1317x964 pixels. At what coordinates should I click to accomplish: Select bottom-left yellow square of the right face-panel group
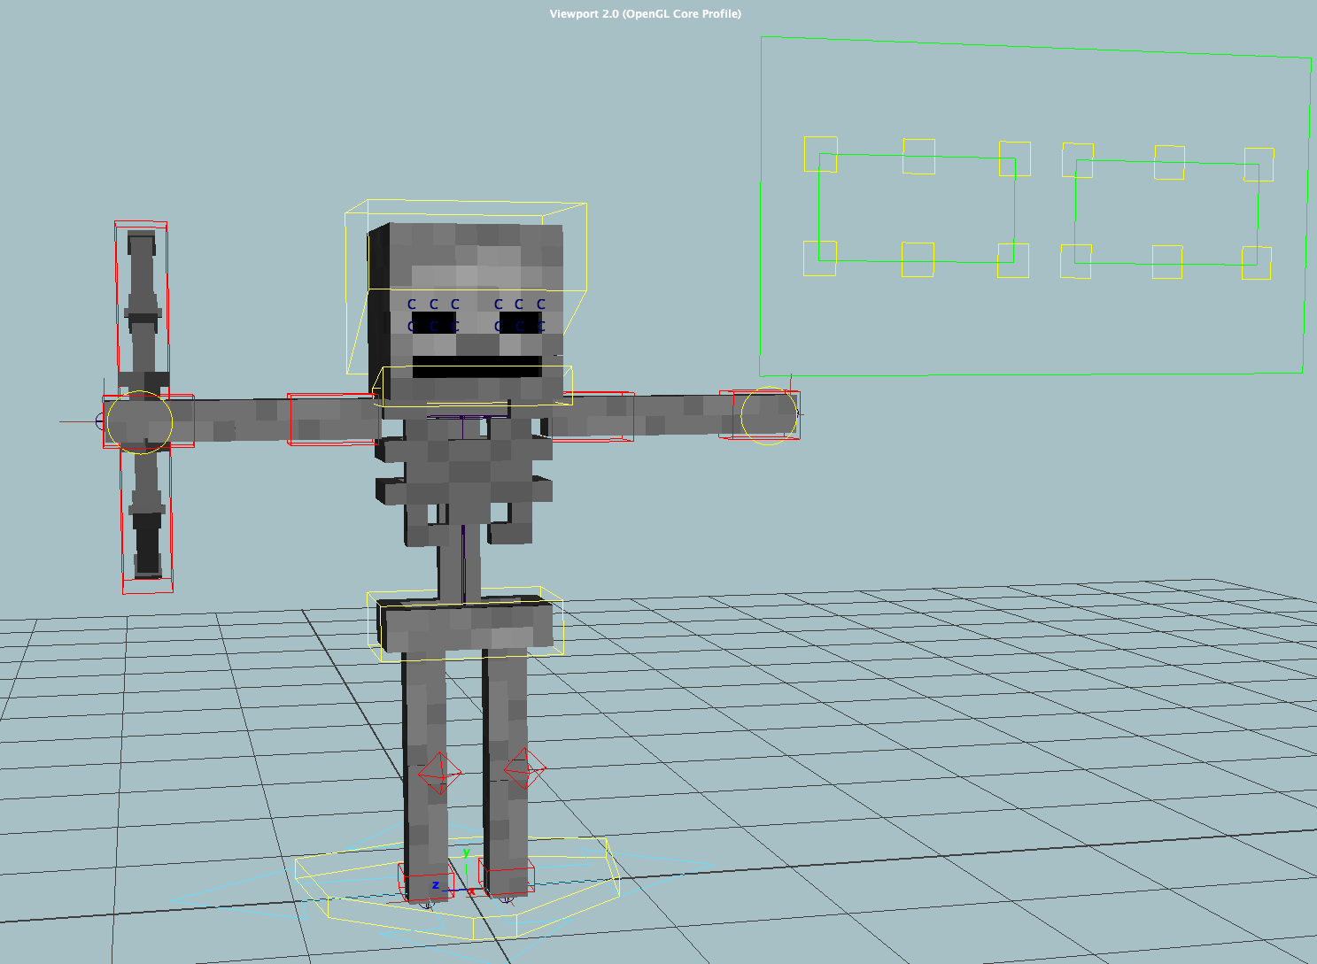(x=1076, y=261)
